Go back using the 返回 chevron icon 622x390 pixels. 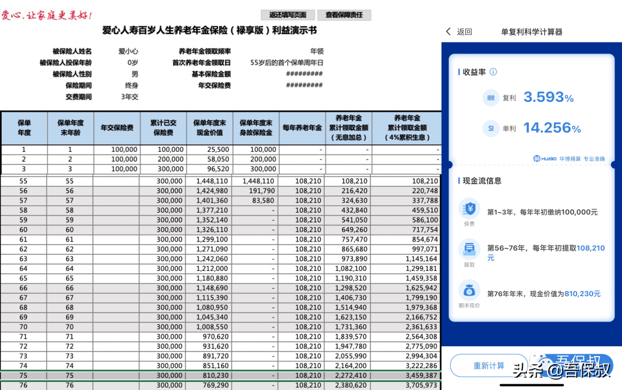coord(449,32)
